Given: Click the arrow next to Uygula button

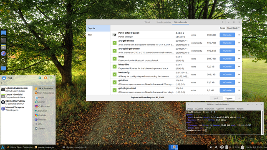Looking at the screenshot, I should point(239,98).
